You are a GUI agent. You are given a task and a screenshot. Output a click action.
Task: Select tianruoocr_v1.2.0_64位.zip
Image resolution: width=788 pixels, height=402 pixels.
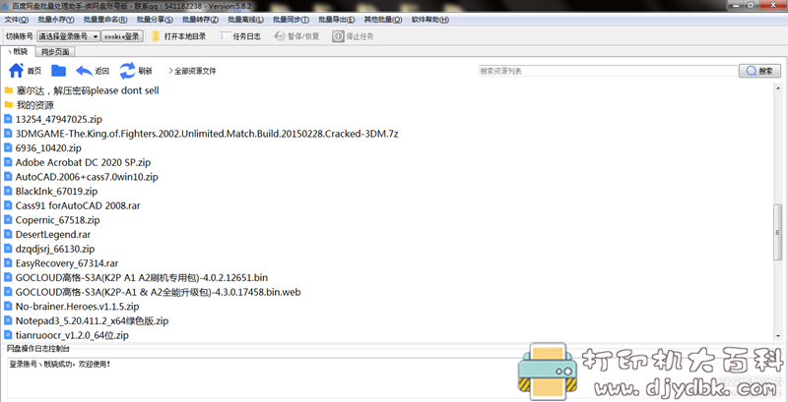point(72,335)
